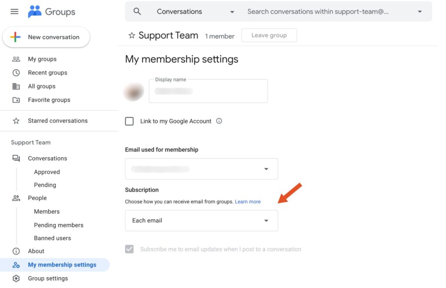Click the Group settings gear icon
446x288 pixels.
coord(16,278)
